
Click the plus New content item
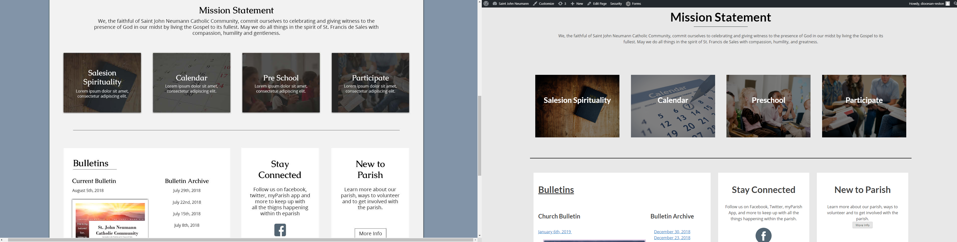tap(577, 4)
